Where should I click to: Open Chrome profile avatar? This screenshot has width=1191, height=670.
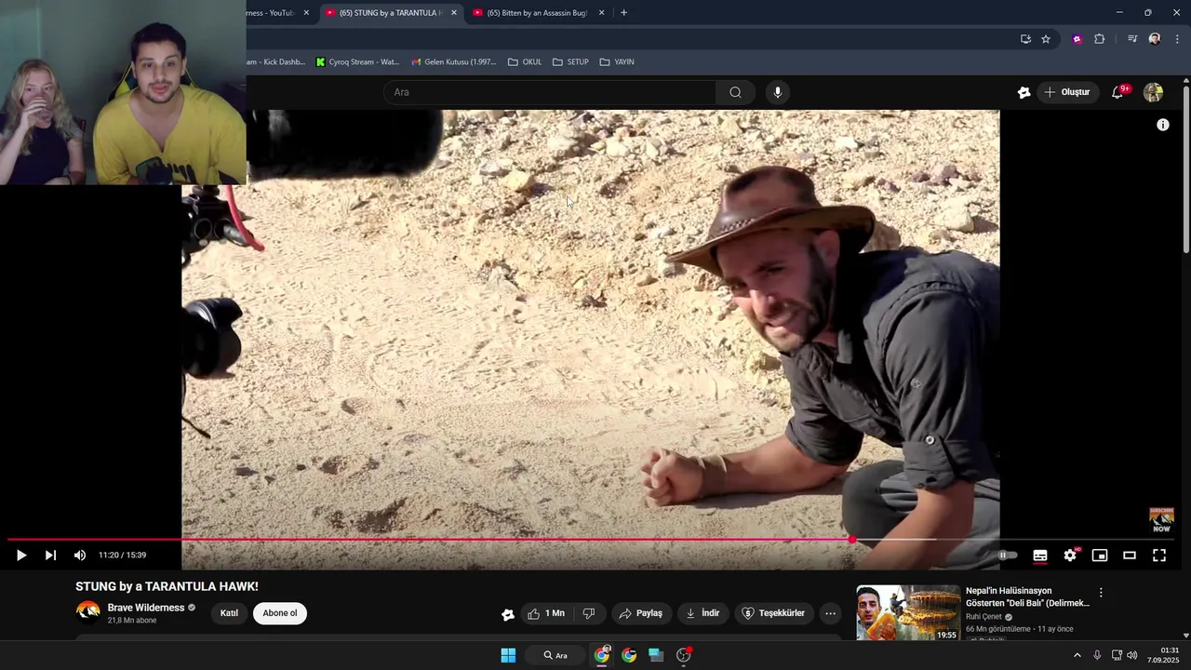(x=1154, y=39)
